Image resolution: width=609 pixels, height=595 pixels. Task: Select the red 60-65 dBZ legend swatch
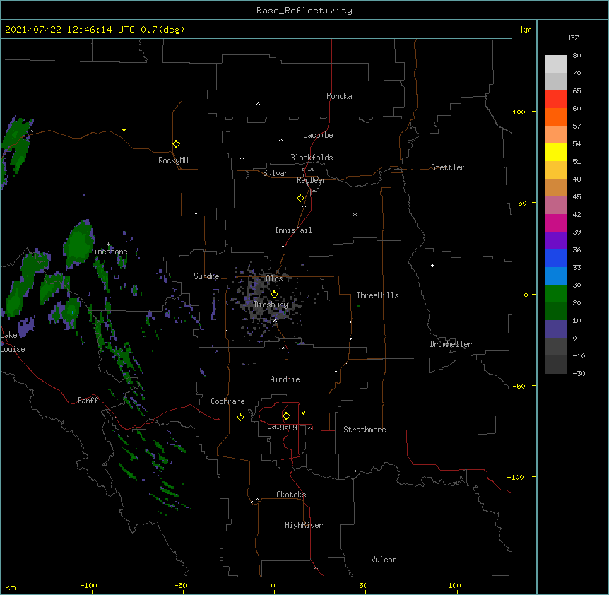(x=555, y=100)
